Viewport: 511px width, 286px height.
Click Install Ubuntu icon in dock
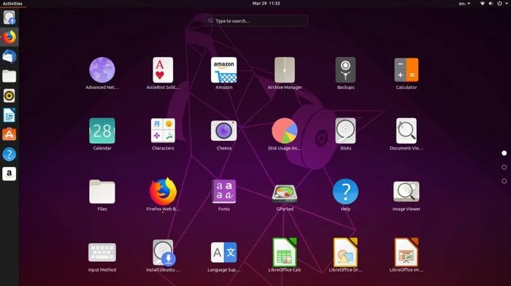pyautogui.click(x=9, y=18)
